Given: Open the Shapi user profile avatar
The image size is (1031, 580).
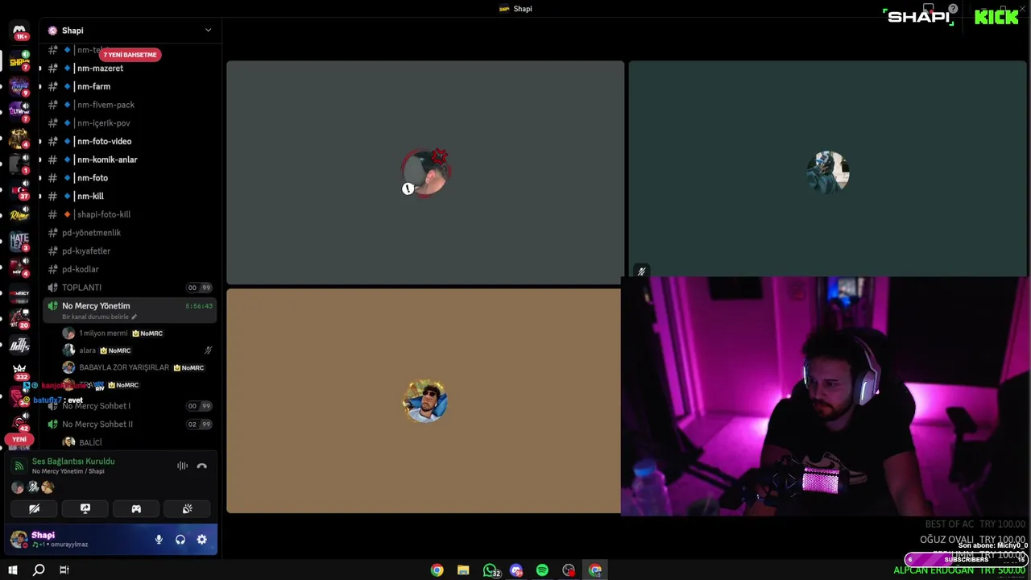Looking at the screenshot, I should pos(18,539).
